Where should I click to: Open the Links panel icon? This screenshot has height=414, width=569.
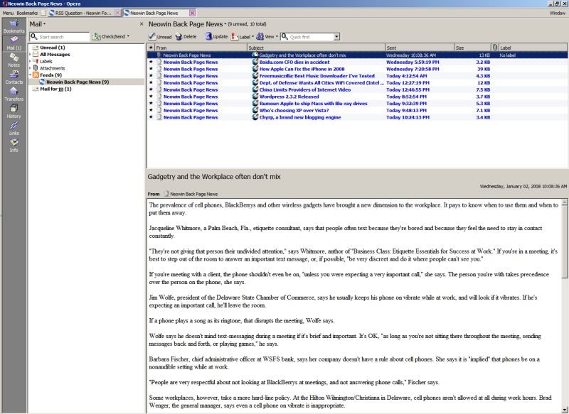pyautogui.click(x=13, y=129)
